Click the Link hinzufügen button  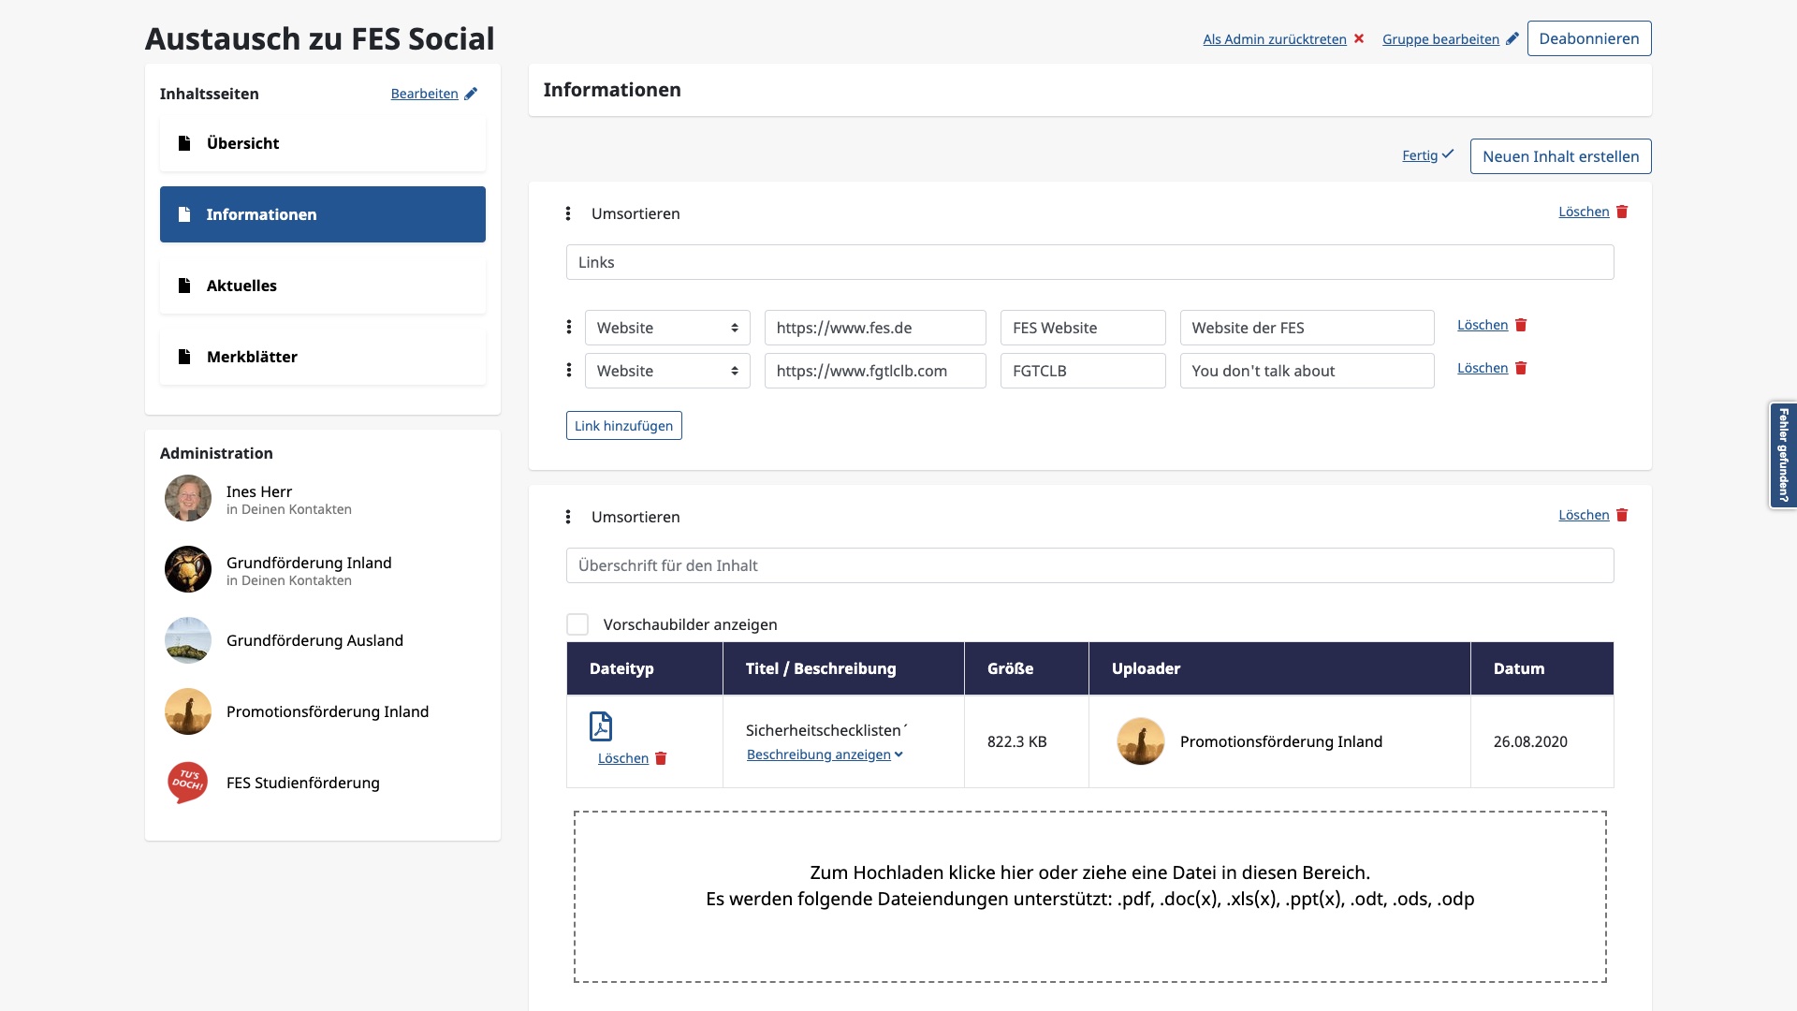pos(623,425)
